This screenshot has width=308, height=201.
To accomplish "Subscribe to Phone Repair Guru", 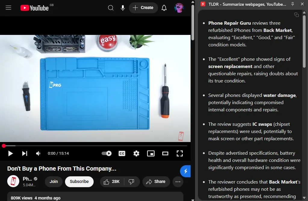I will click(79, 182).
